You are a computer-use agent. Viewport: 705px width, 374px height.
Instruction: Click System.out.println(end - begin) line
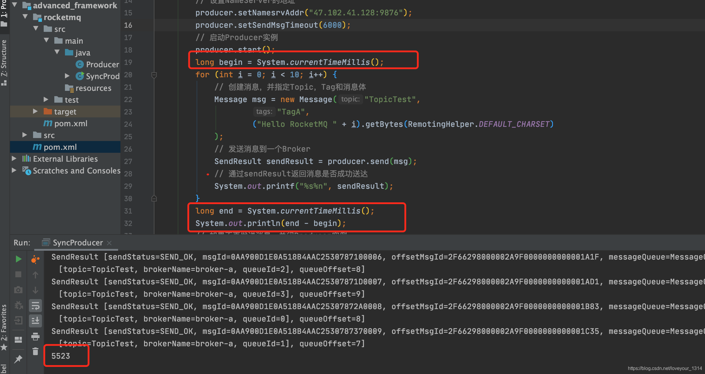tap(270, 224)
